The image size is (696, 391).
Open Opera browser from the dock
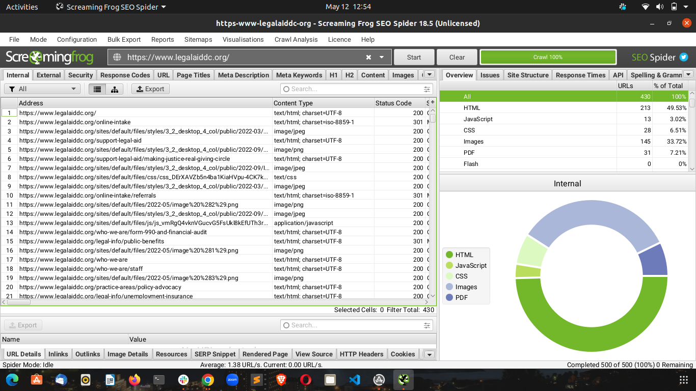click(306, 380)
